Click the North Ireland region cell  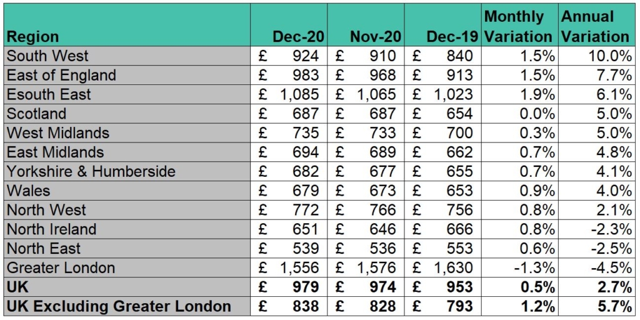point(127,229)
